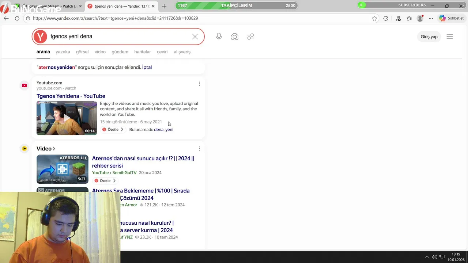Open a new browser tab with the plus icon
Viewport: 468px width, 263px height.
(164, 6)
